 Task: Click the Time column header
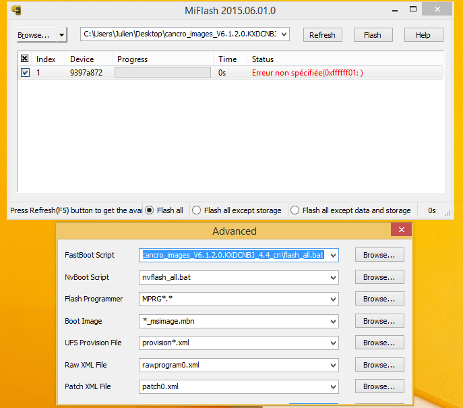[227, 59]
